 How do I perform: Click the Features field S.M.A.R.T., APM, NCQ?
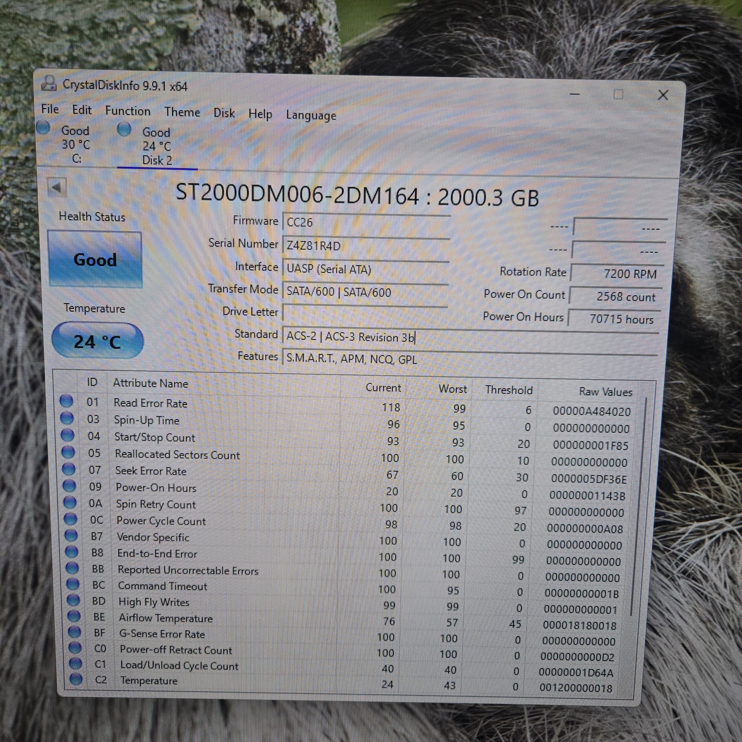tap(469, 359)
